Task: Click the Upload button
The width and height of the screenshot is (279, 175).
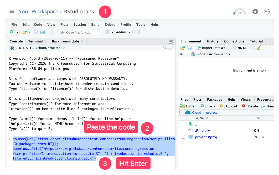Action: (228, 106)
